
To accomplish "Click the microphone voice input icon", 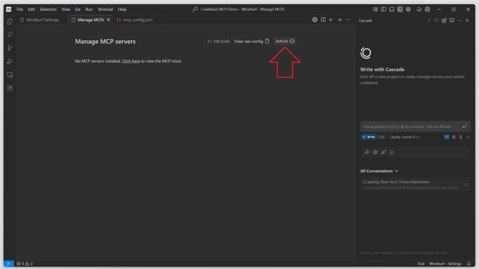I will [461, 137].
